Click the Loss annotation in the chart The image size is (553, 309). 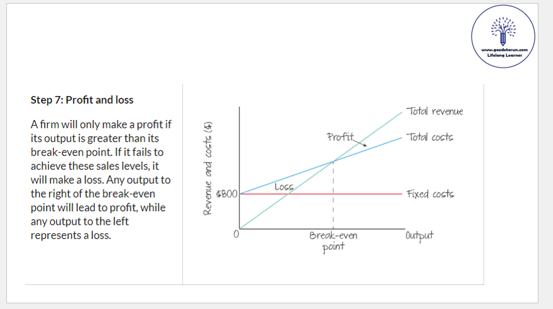[284, 187]
